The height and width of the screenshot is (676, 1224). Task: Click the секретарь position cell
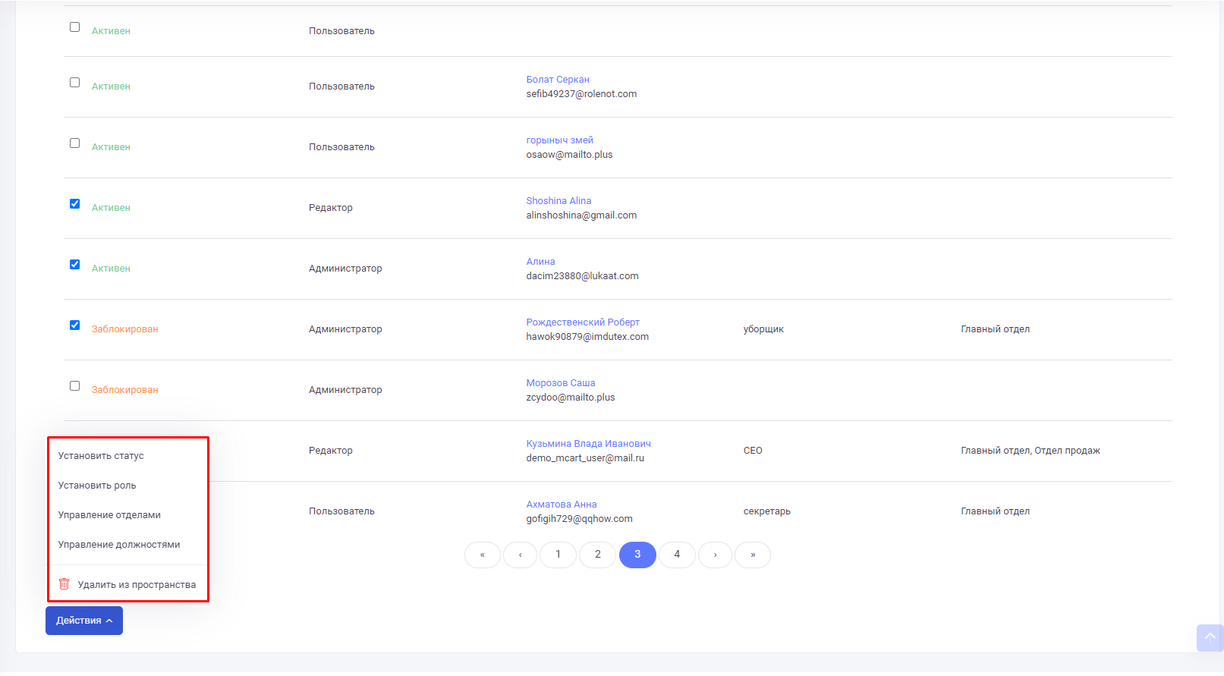click(766, 511)
